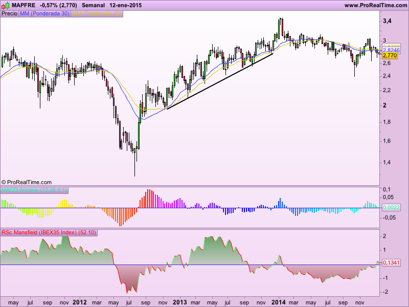The image size is (409, 307).
Task: Click the 2,2 price axis label
Action: pos(387,91)
